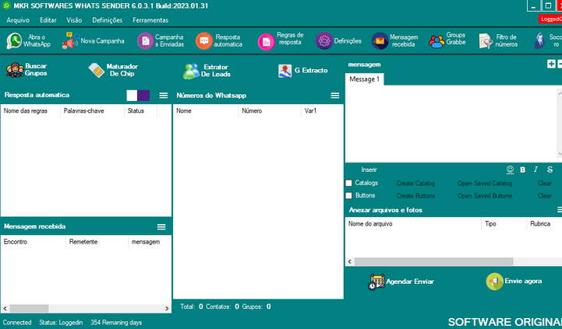Click Status column header in rules list
562x329 pixels.
point(140,111)
